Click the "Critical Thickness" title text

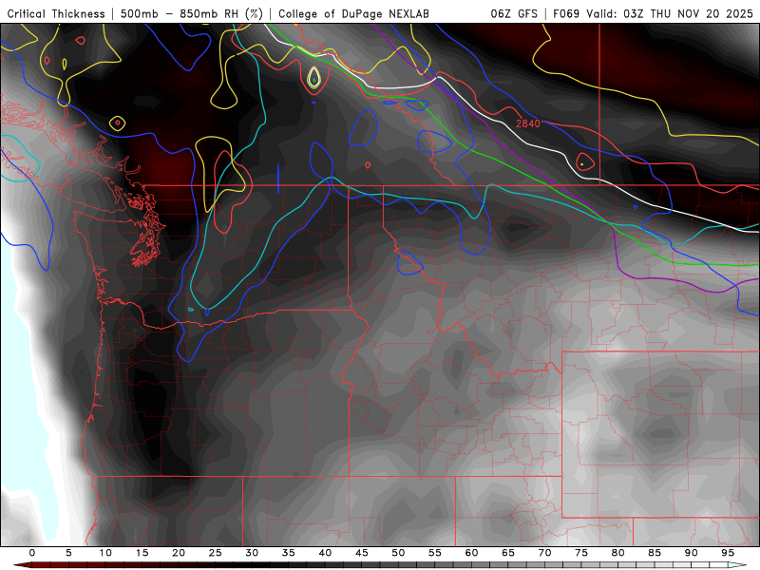coord(56,14)
